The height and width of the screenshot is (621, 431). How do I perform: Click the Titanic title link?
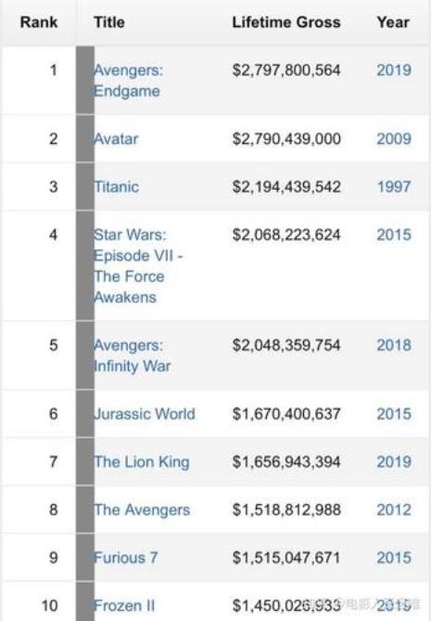pyautogui.click(x=116, y=187)
